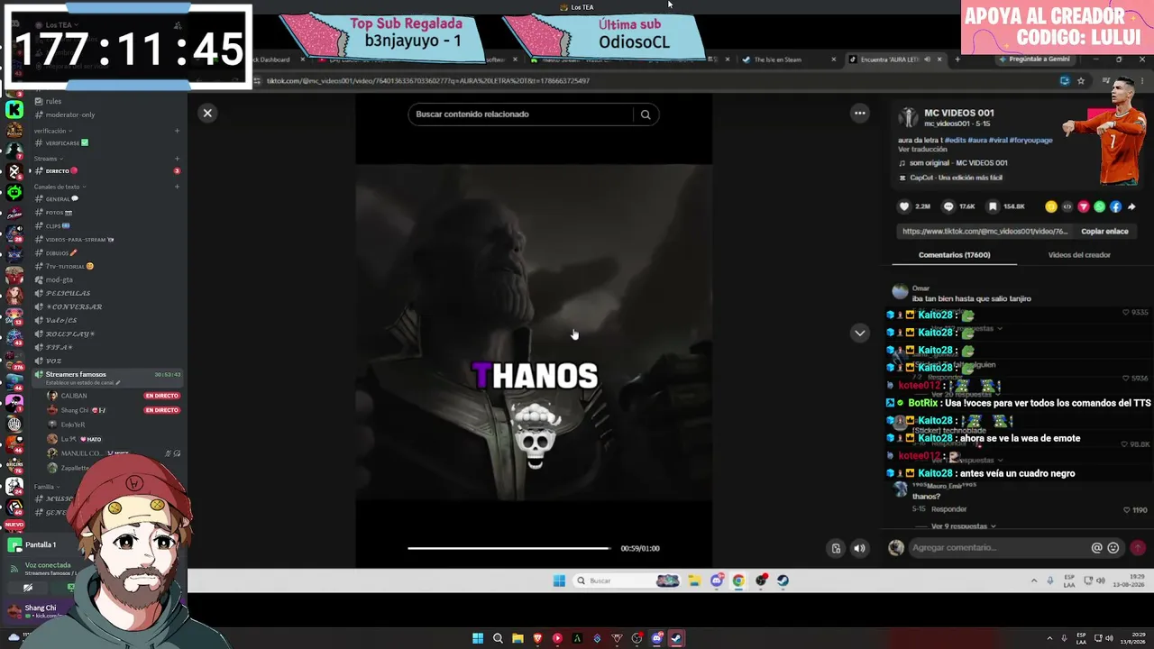
Task: Like Mauro_Emir's 'thanos?' comment heart
Action: [1126, 510]
